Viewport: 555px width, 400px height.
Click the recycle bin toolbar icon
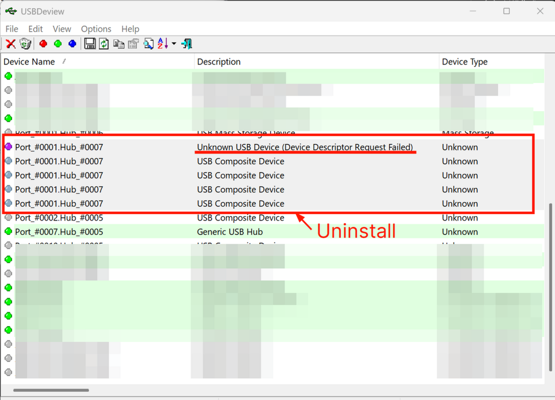coord(26,43)
